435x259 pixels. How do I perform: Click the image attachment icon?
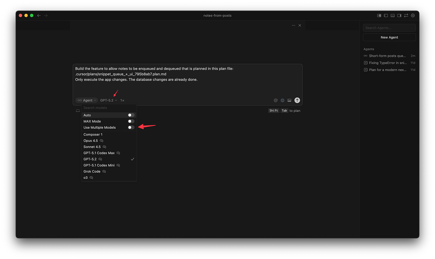click(289, 100)
